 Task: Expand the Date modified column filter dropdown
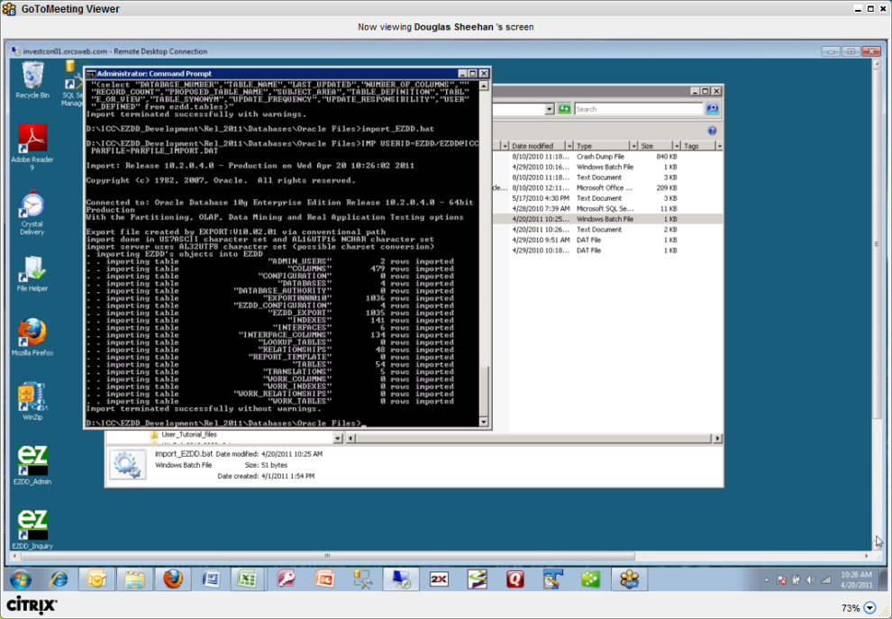[568, 146]
